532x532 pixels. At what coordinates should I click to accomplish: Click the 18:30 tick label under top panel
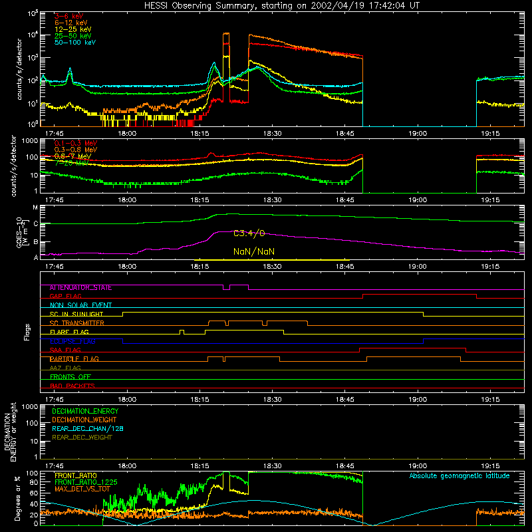(x=272, y=134)
